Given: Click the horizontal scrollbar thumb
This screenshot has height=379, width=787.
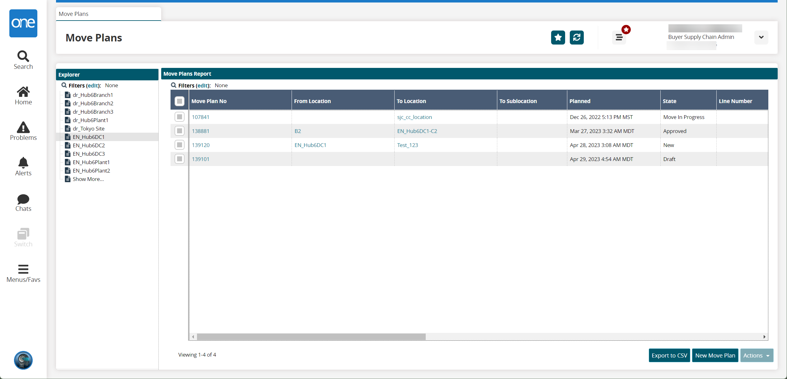Looking at the screenshot, I should [311, 337].
